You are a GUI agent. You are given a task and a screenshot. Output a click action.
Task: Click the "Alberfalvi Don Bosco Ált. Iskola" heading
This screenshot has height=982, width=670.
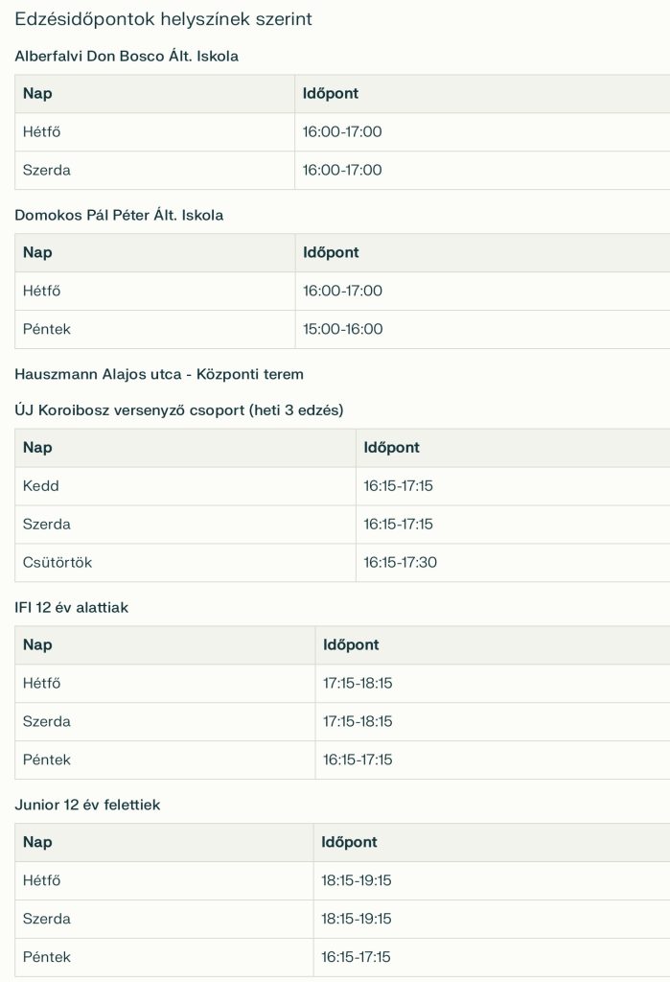[x=127, y=57]
